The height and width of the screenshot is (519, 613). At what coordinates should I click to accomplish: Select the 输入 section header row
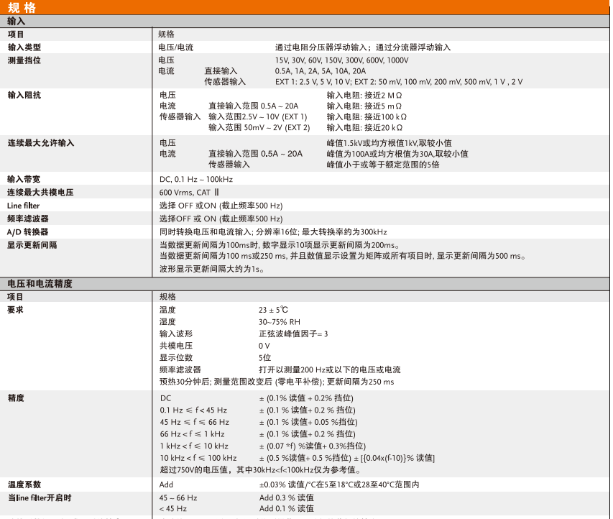pos(305,22)
